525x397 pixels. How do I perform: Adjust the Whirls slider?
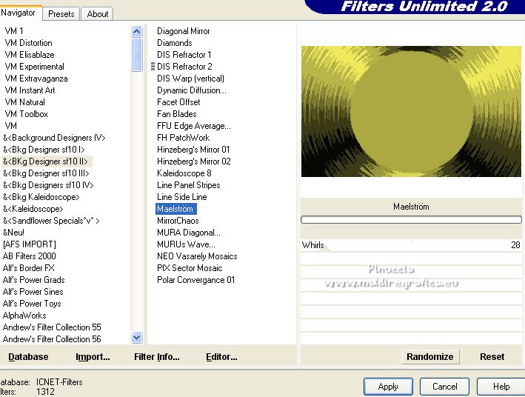411,245
